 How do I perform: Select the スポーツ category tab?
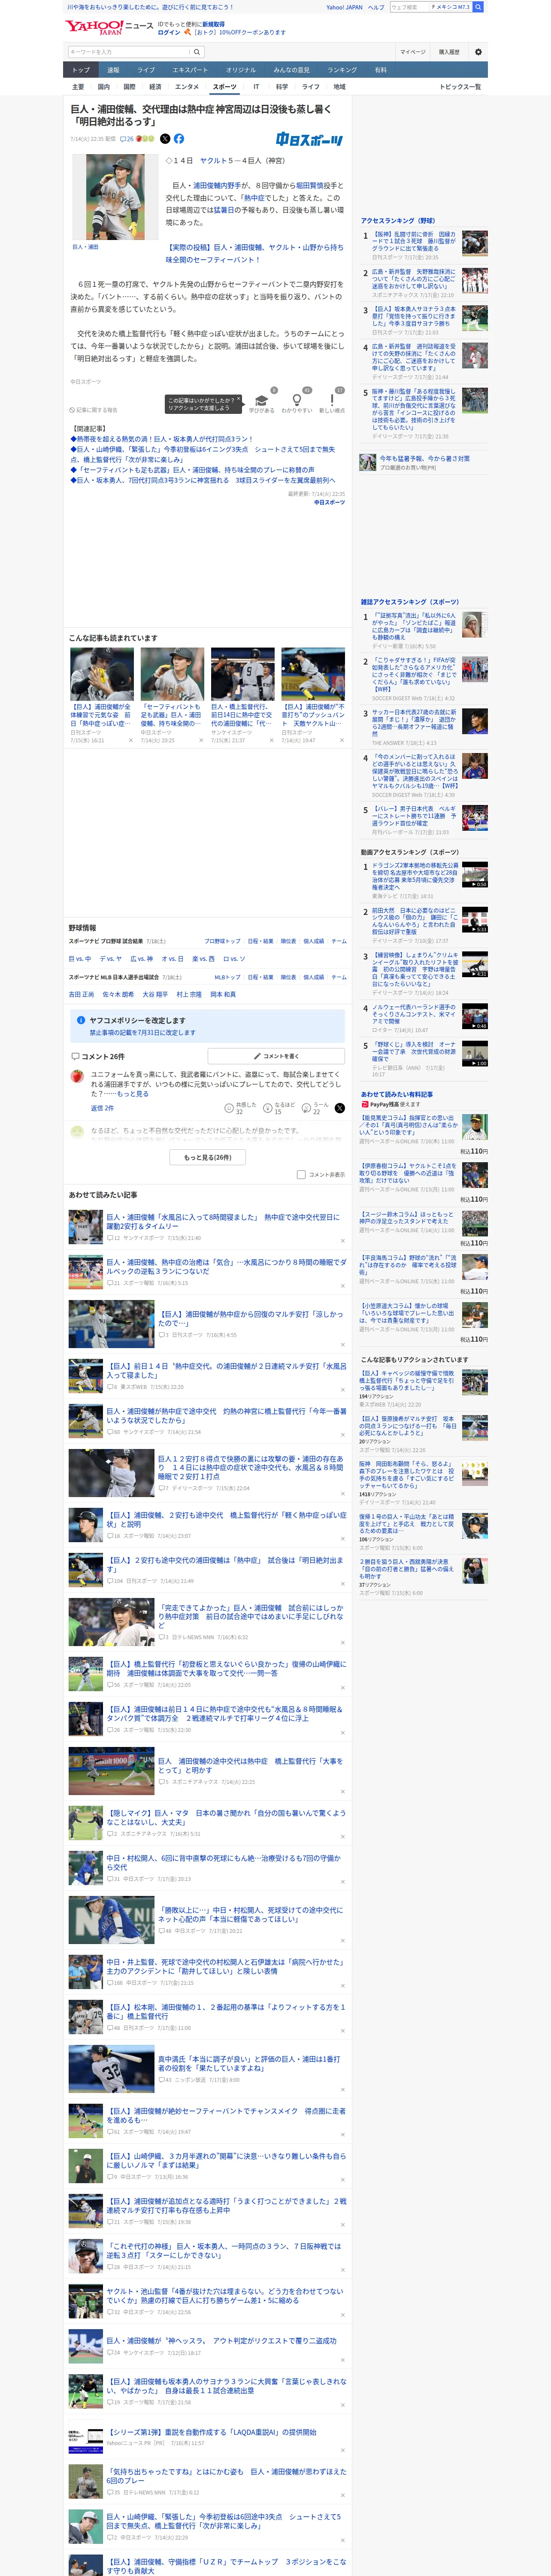pos(225,87)
